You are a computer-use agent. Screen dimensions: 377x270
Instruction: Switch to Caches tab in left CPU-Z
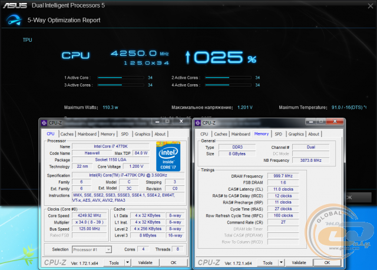(67, 134)
